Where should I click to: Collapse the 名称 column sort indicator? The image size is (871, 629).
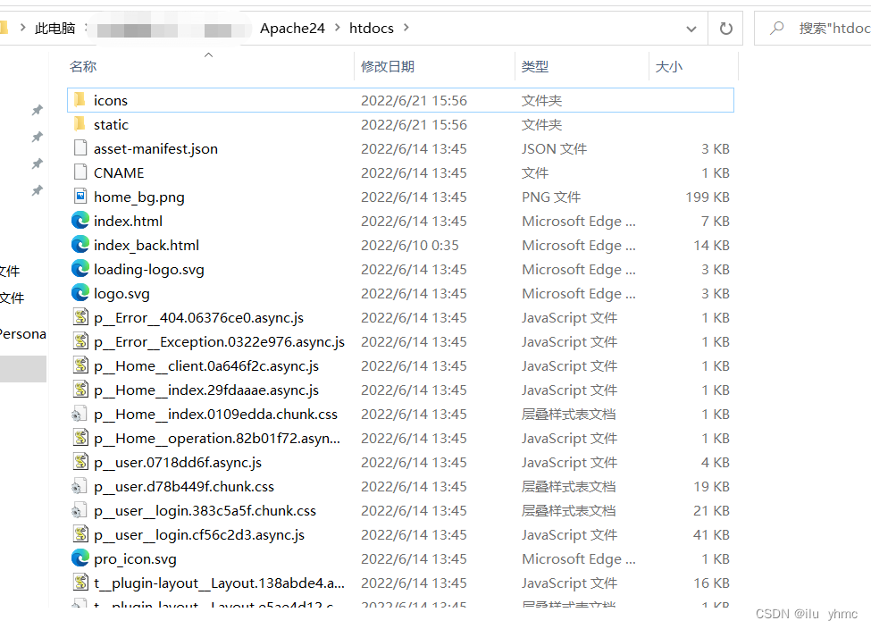tap(208, 55)
